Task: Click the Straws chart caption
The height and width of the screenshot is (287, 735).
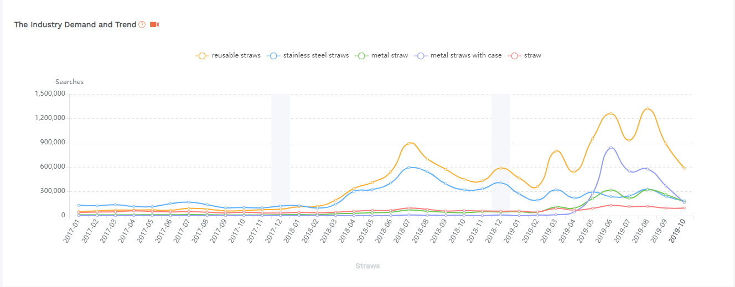Action: click(367, 266)
